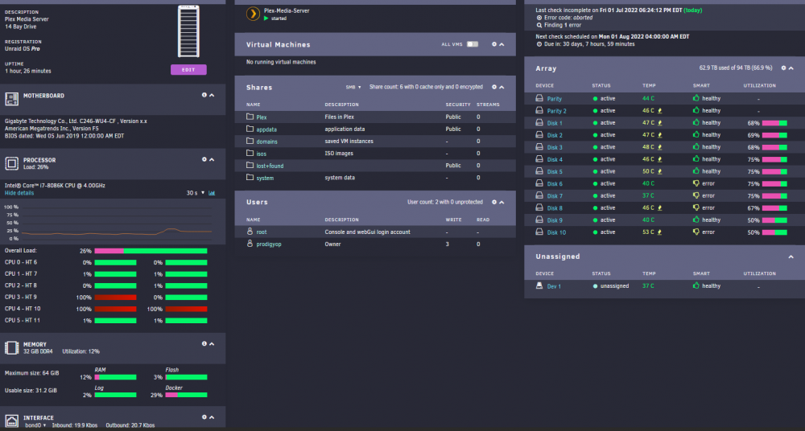Click the root user icon

tap(250, 232)
